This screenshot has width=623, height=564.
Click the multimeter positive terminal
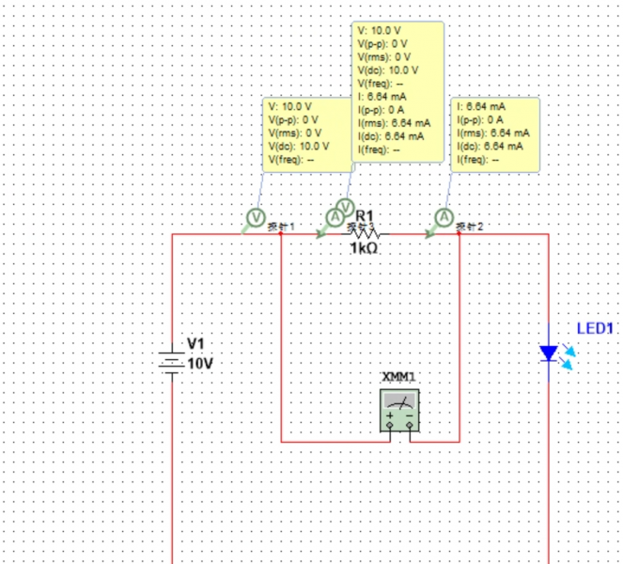coord(390,425)
